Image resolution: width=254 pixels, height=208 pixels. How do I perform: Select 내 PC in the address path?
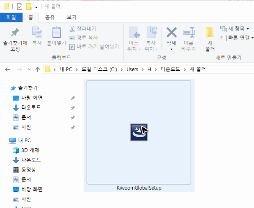[x=66, y=69]
